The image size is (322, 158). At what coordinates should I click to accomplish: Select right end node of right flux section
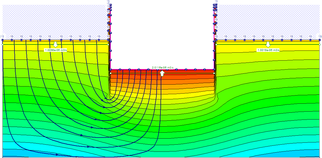320,44
